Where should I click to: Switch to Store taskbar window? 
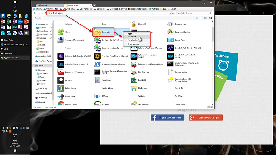point(15,49)
